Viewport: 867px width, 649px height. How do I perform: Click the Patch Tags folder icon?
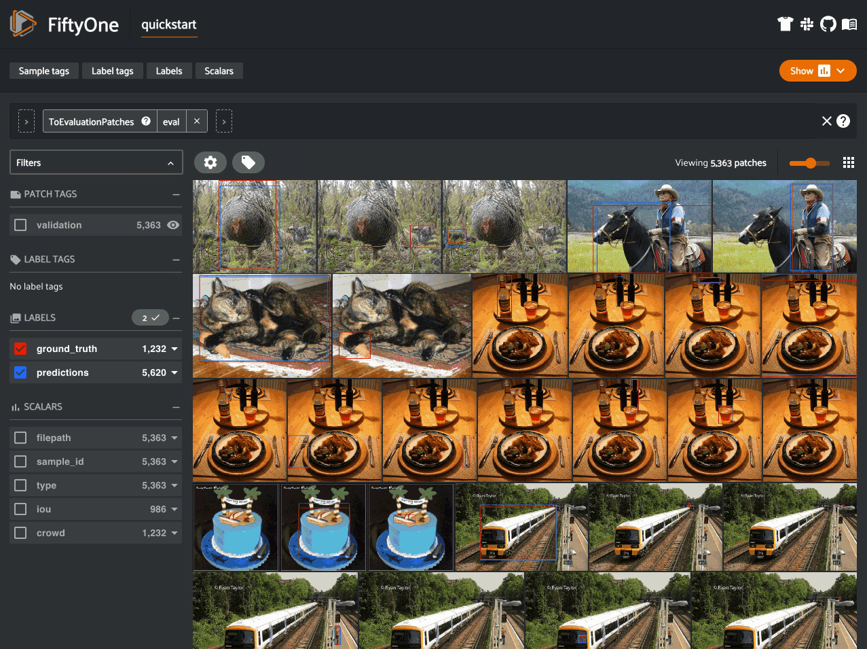pos(16,194)
